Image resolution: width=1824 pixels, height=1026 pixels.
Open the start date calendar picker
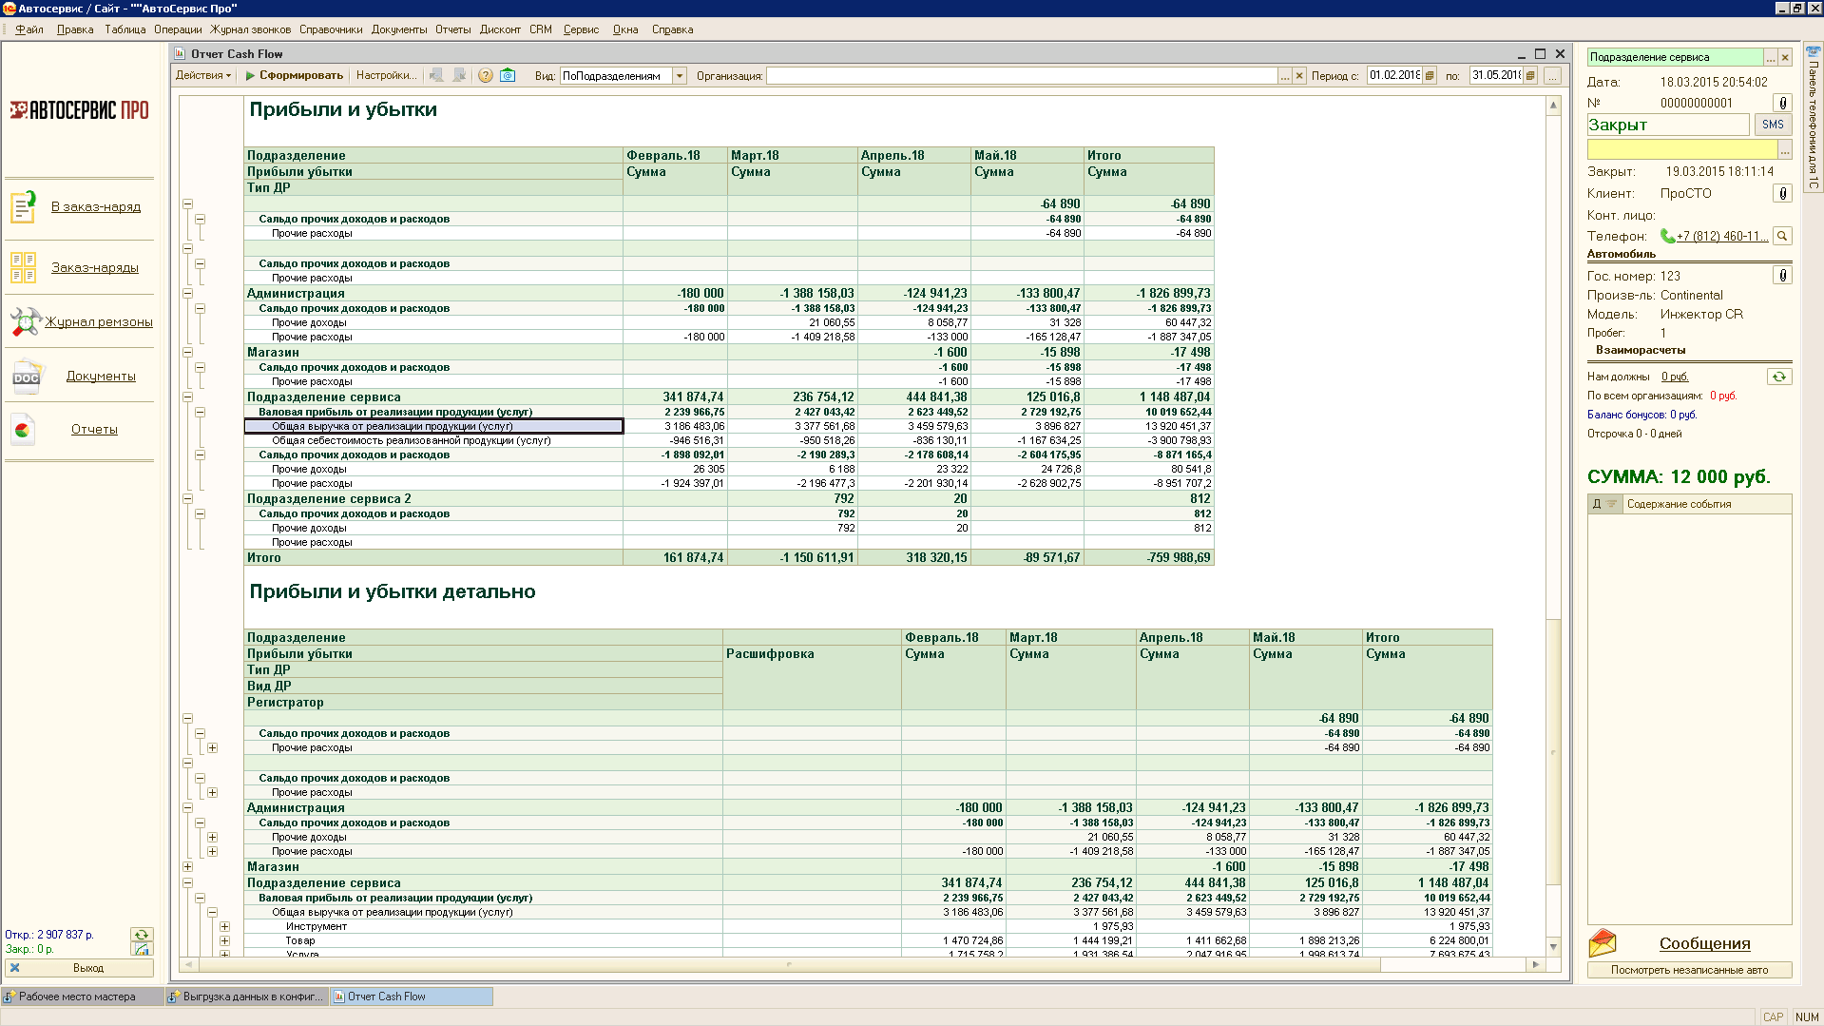[1429, 76]
